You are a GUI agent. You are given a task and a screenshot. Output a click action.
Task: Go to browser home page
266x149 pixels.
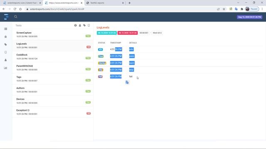pyautogui.click(x=20, y=9)
